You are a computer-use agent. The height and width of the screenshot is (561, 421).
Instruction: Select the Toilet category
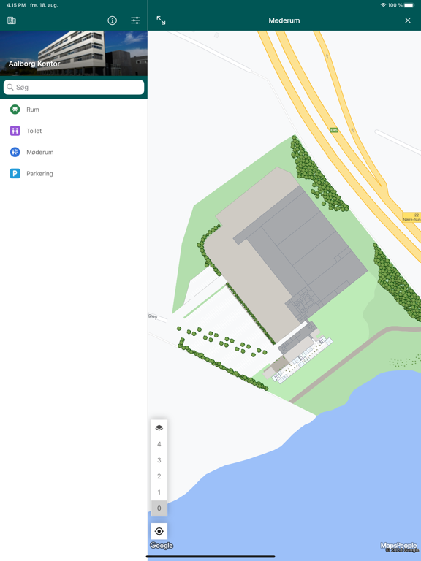[74, 131]
